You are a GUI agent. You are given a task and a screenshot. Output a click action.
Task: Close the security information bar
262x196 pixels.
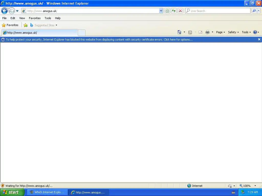(x=259, y=39)
